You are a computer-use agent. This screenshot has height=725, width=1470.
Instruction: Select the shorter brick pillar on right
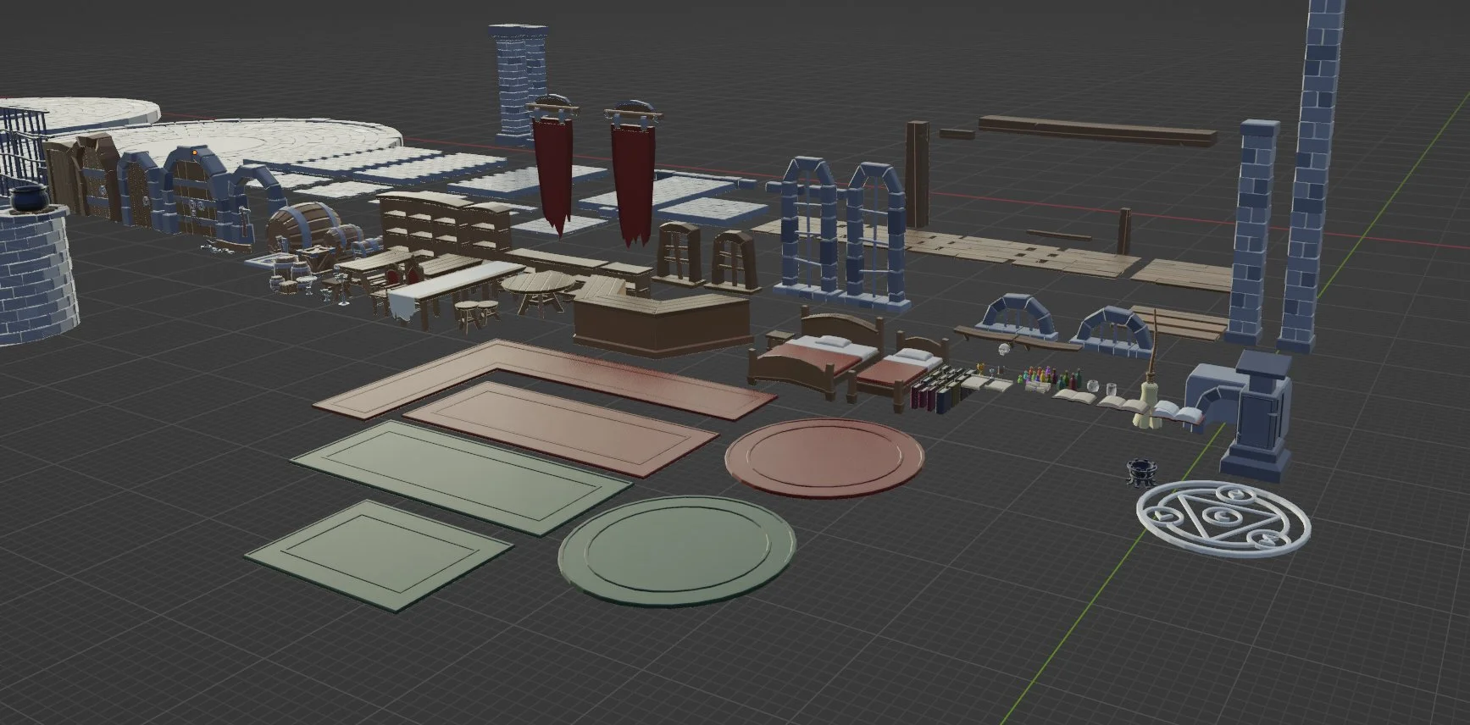pos(1255,233)
